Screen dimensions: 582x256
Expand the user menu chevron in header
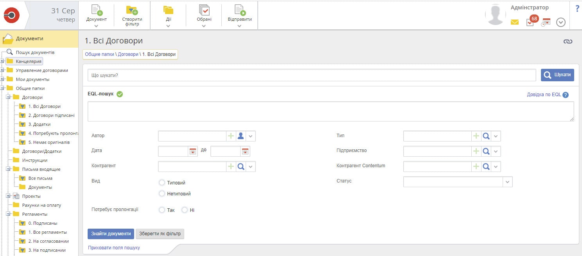[x=561, y=22]
